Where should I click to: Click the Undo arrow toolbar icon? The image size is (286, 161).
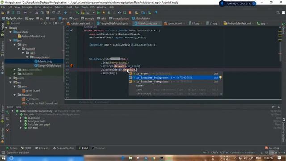pos(25,13)
